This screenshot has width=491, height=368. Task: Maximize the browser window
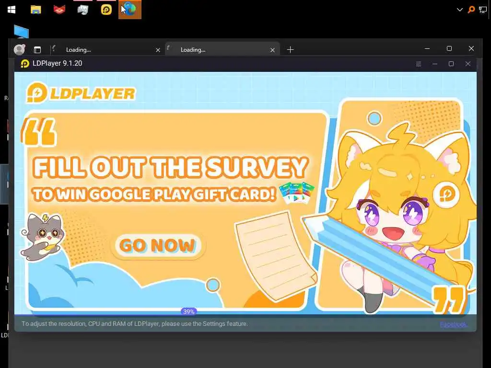(449, 48)
